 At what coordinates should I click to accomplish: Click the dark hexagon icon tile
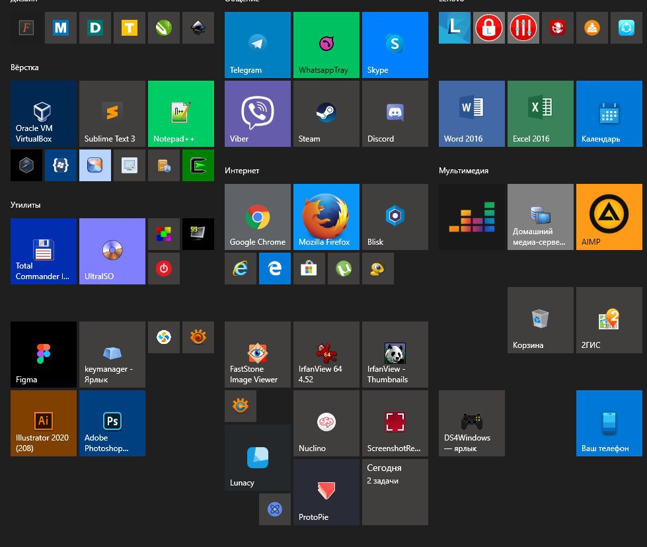coord(26,165)
